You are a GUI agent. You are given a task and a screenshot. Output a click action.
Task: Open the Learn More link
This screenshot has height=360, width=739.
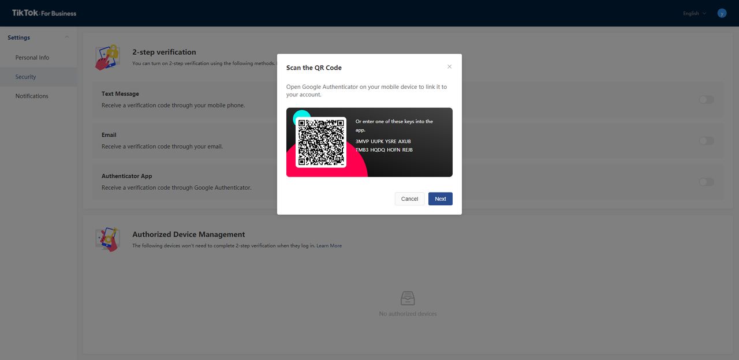[x=329, y=246]
